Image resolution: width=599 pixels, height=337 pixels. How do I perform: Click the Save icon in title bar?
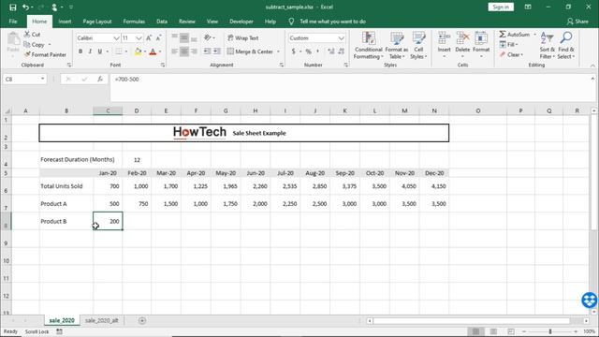point(12,7)
